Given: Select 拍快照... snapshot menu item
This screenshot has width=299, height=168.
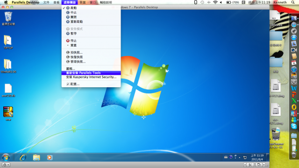Looking at the screenshot, I should tap(91, 52).
